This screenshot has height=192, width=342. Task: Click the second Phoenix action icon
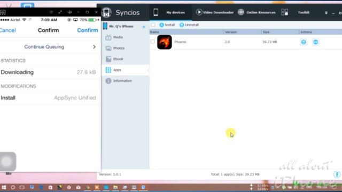tap(315, 42)
